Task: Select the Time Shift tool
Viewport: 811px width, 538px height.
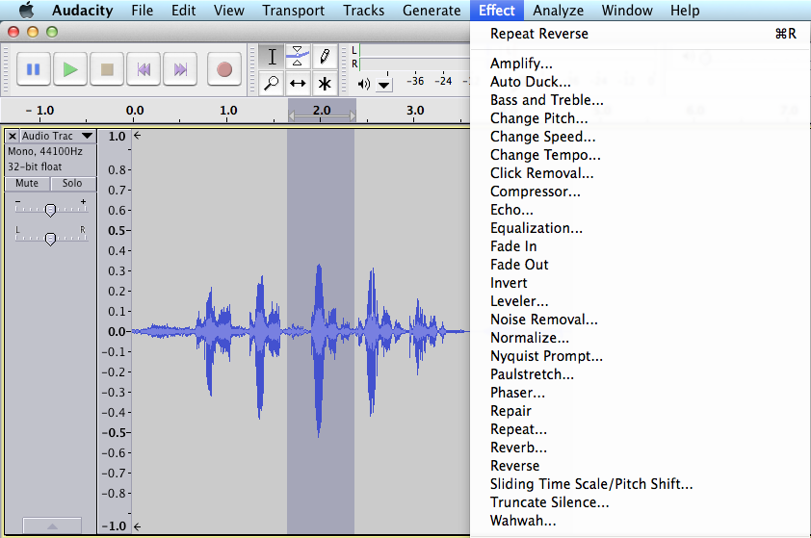Action: [298, 83]
